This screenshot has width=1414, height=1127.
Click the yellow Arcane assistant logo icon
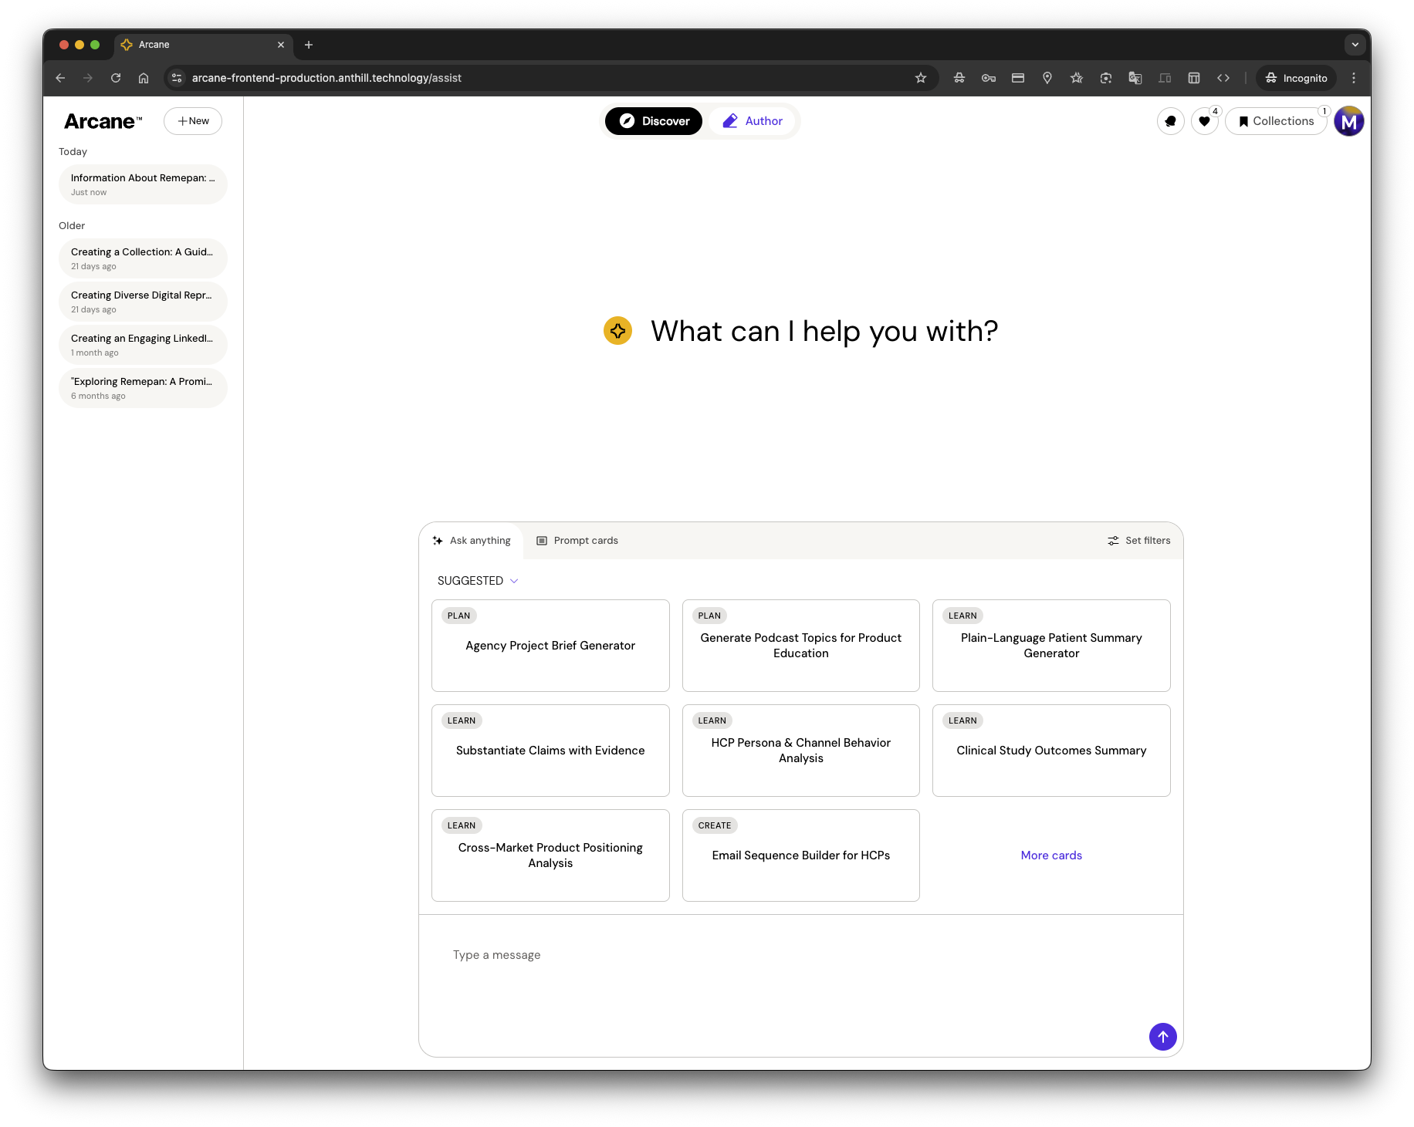click(x=617, y=331)
